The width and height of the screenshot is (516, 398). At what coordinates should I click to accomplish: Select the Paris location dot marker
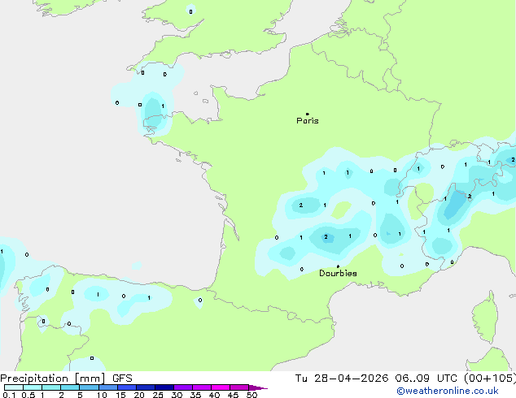(308, 114)
